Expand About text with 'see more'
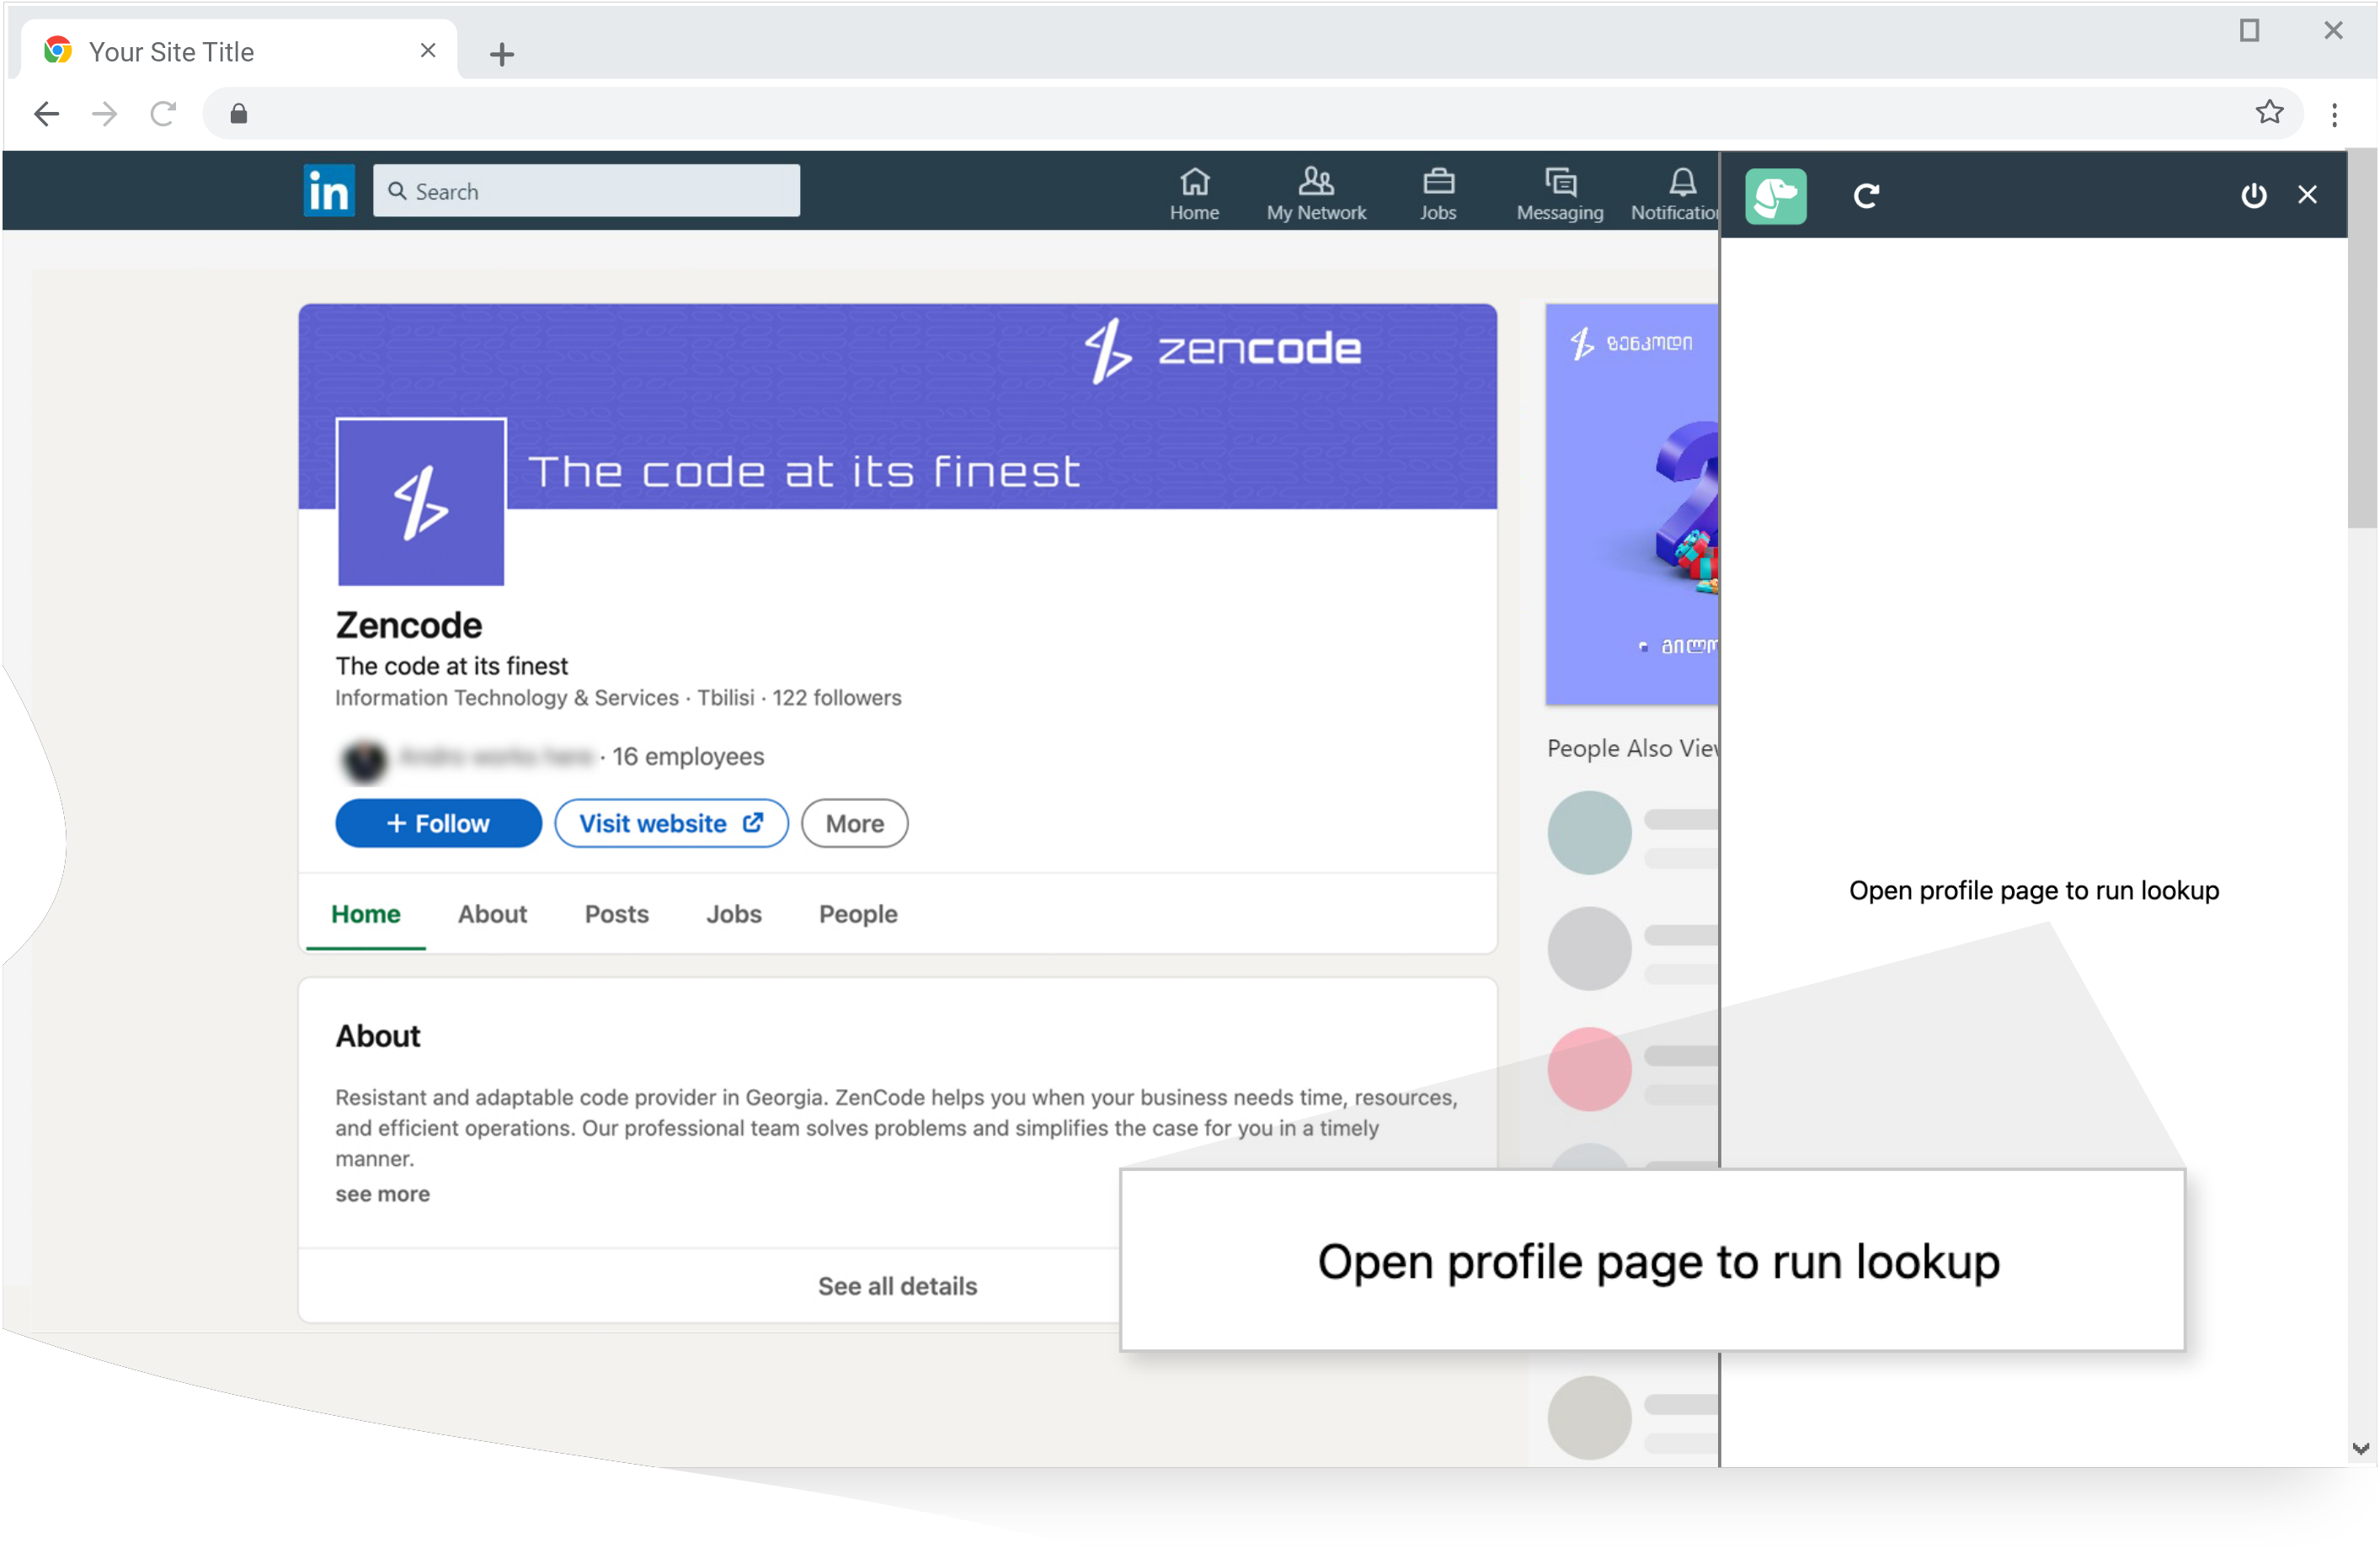The image size is (2380, 1564). pos(382,1194)
